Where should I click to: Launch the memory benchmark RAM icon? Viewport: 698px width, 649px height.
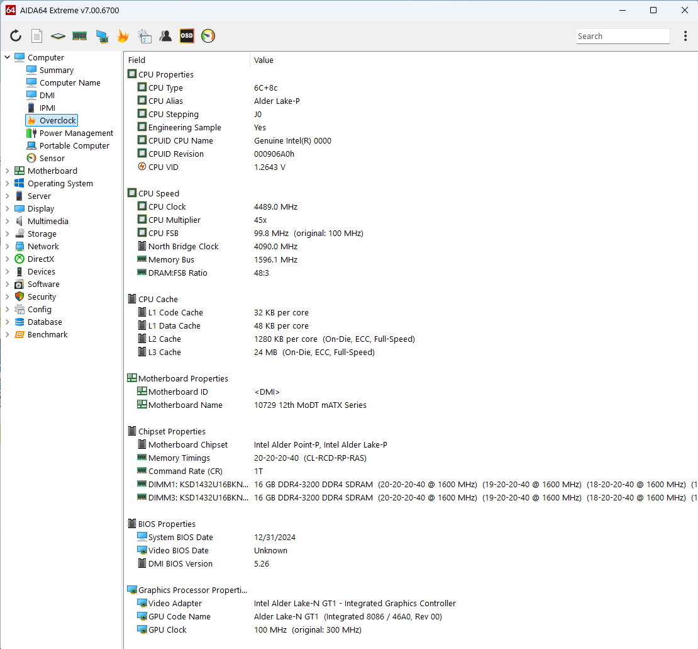click(79, 36)
